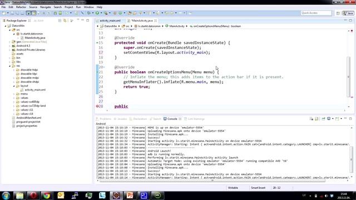The width and height of the screenshot is (356, 200).
Task: Select AndroidManifest.xml file
Action: coord(28,118)
